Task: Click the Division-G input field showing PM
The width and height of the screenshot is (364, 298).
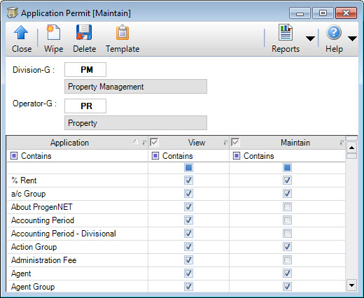Action: tap(85, 69)
